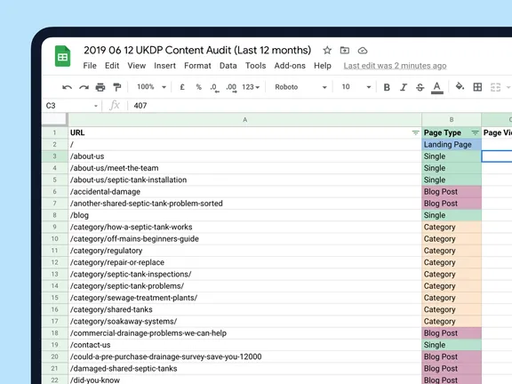Image resolution: width=512 pixels, height=384 pixels.
Task: Format as currency with pound icon
Action: (182, 87)
